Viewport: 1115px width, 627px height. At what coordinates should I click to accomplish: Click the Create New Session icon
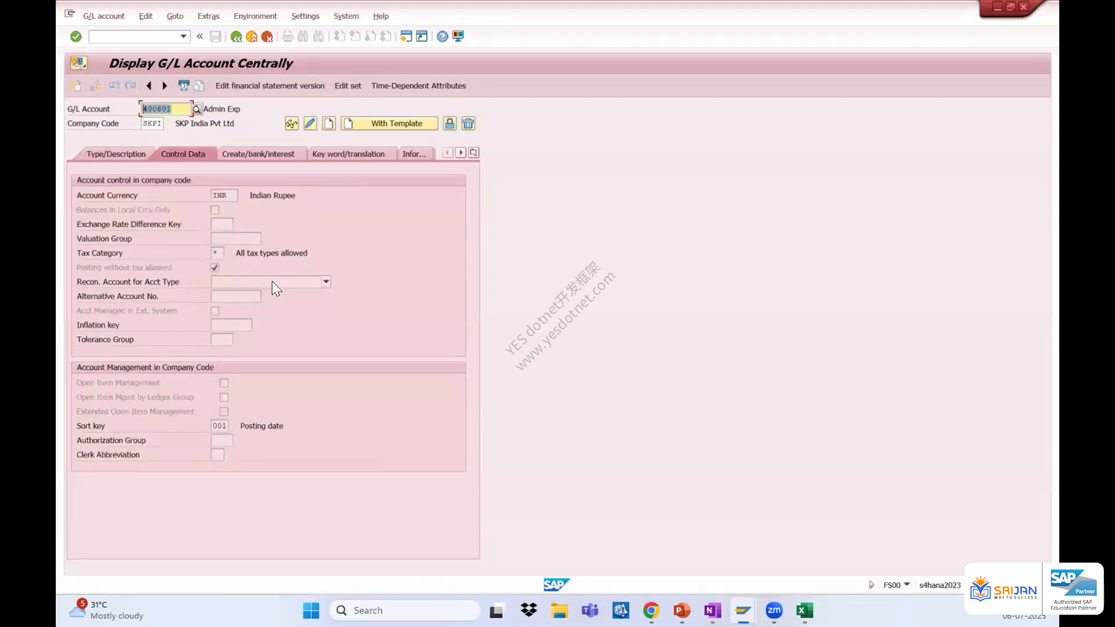coord(406,37)
